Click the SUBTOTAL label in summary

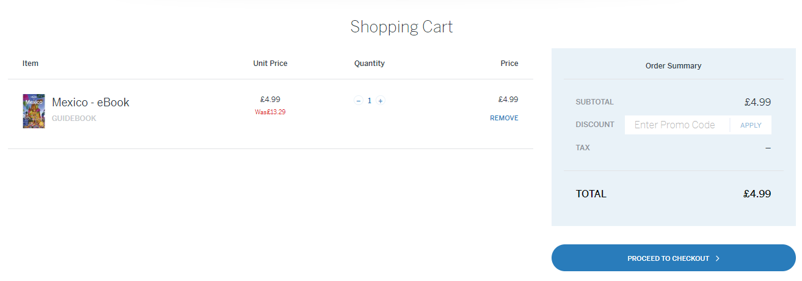point(594,102)
